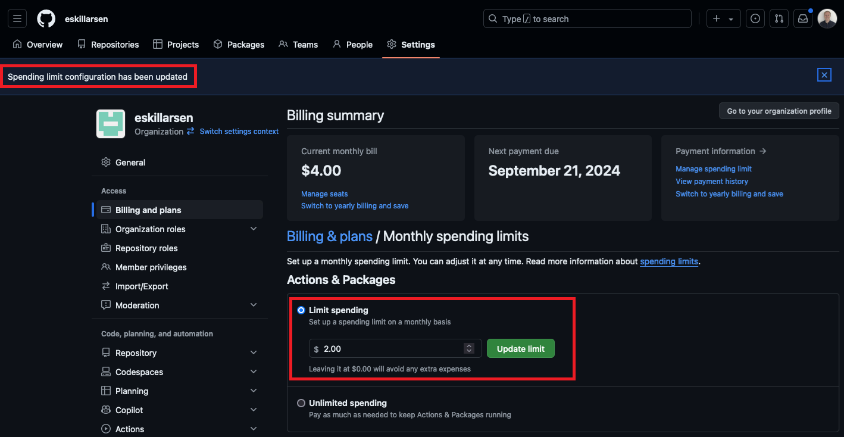
Task: Select the Settings tab
Action: [x=411, y=45]
